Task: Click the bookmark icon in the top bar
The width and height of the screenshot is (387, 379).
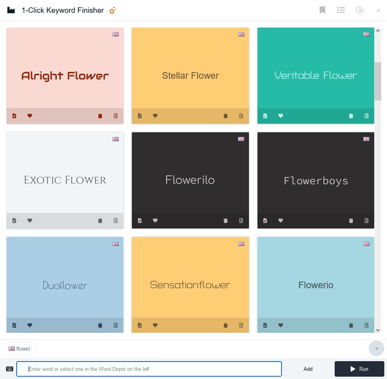Action: coord(322,10)
